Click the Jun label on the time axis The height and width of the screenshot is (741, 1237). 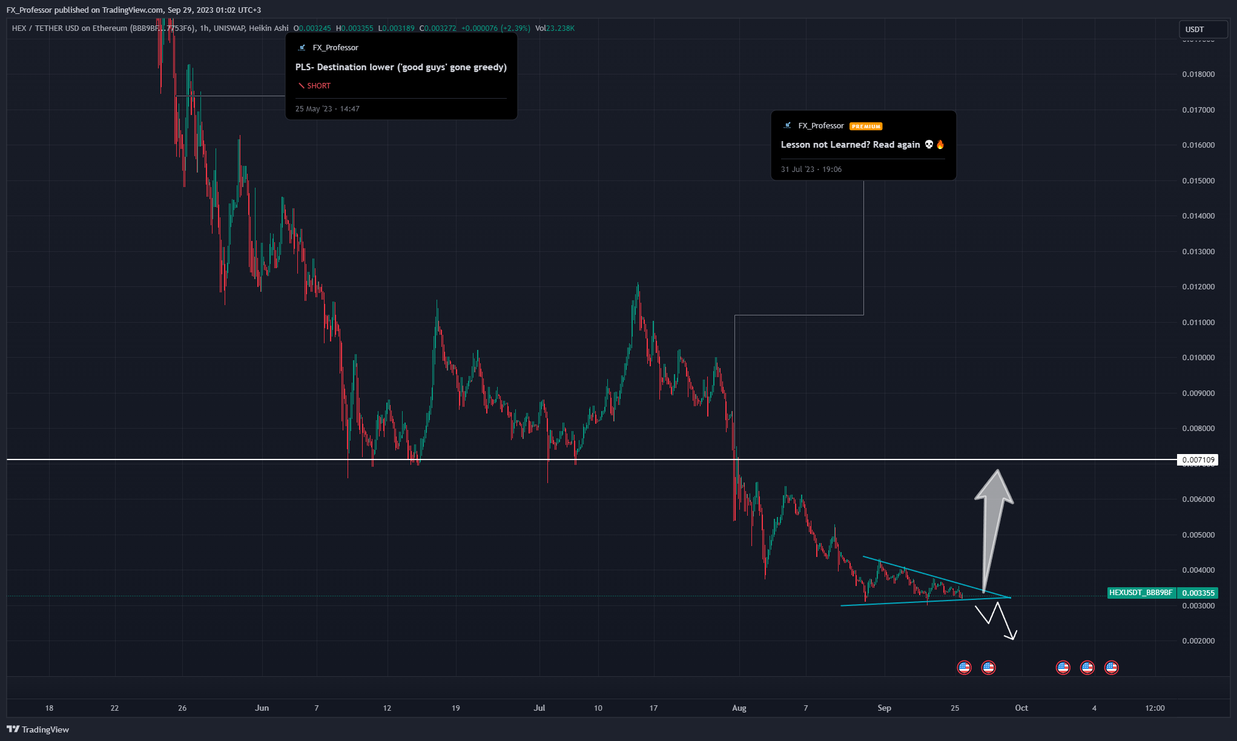262,708
